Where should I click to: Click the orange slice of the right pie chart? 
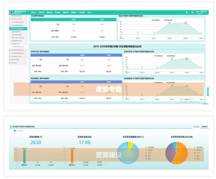pyautogui.click(x=185, y=156)
